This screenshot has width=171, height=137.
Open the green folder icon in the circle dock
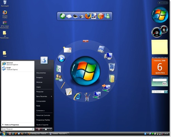coord(112,78)
